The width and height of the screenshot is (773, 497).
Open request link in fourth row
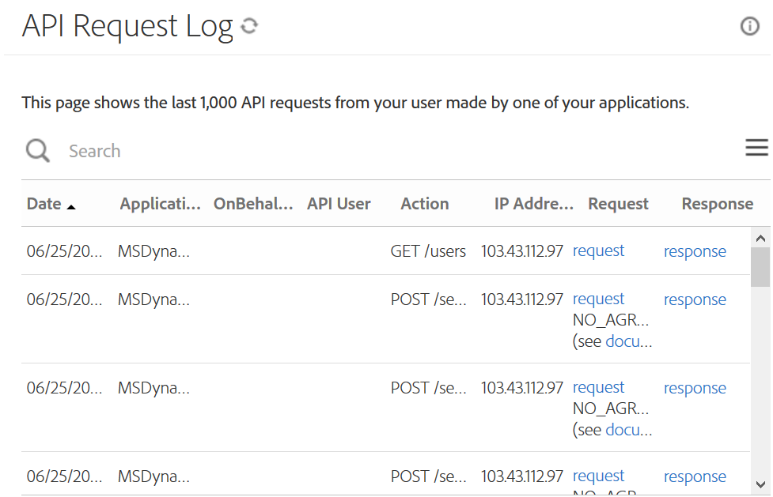click(x=598, y=476)
